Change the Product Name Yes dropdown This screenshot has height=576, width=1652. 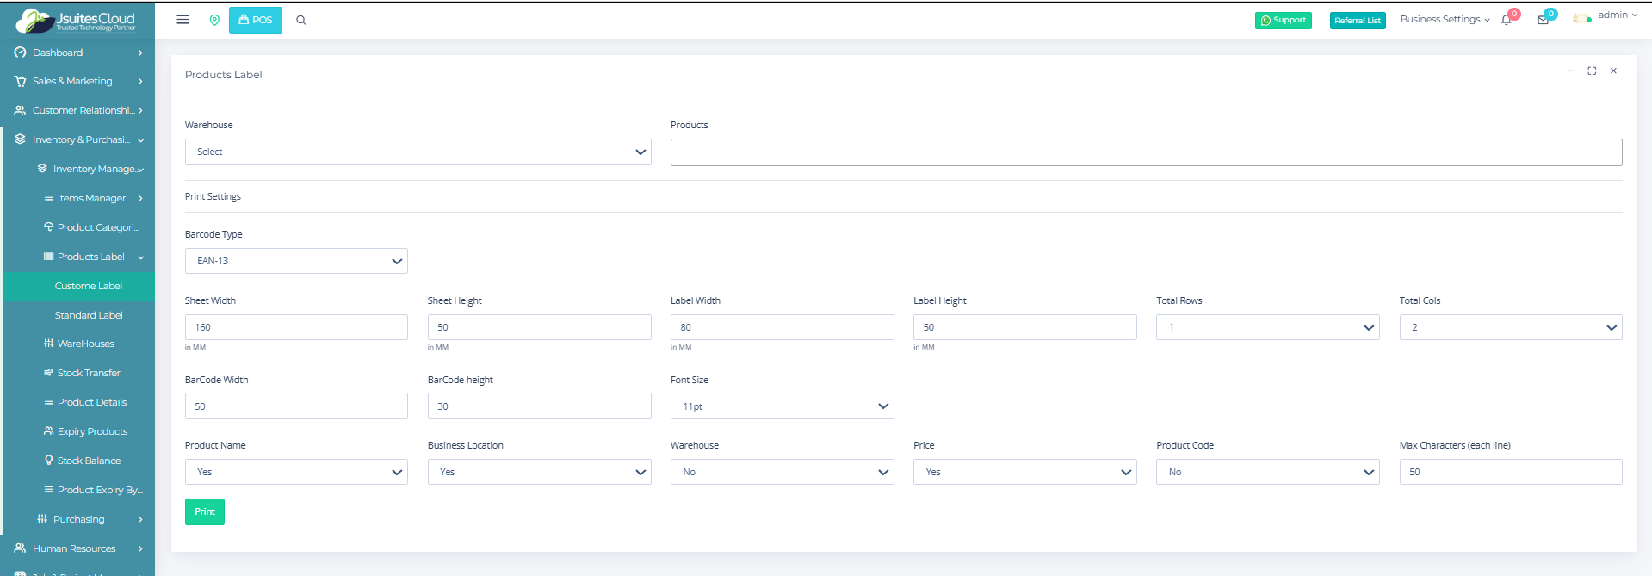(296, 472)
